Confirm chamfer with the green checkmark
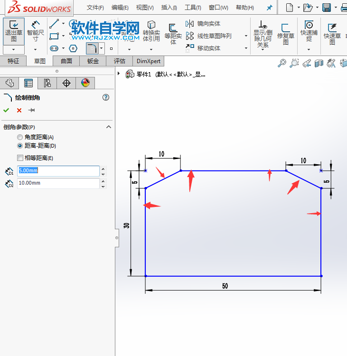This screenshot has height=356, width=347. click(x=6, y=110)
